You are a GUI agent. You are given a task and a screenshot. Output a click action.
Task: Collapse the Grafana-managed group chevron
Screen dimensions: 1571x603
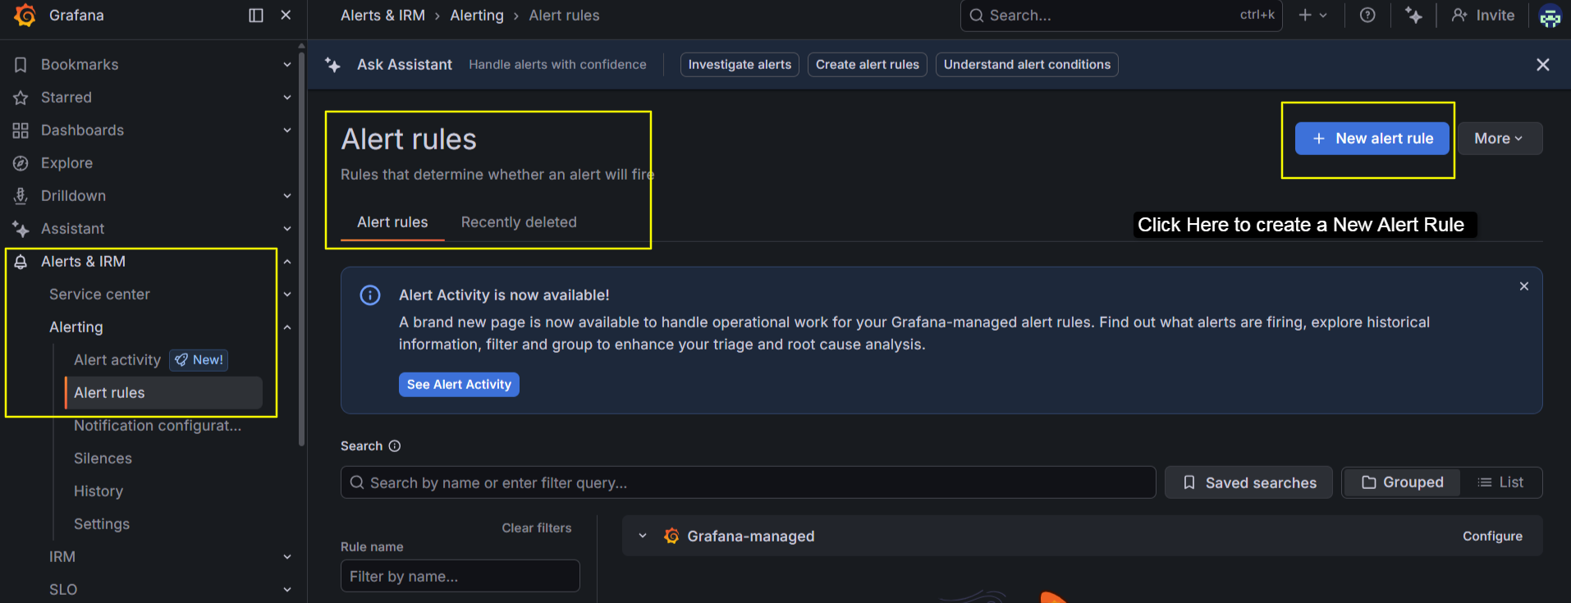(643, 536)
